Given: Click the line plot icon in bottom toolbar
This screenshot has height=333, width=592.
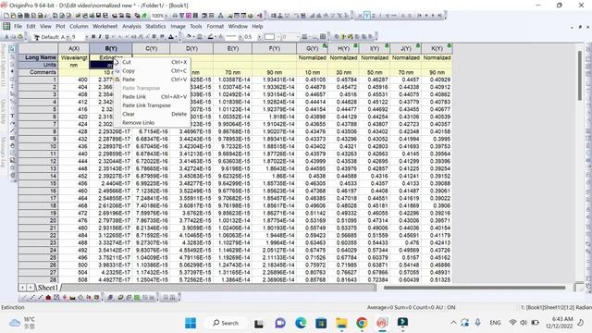Looking at the screenshot, I should pos(25,298).
